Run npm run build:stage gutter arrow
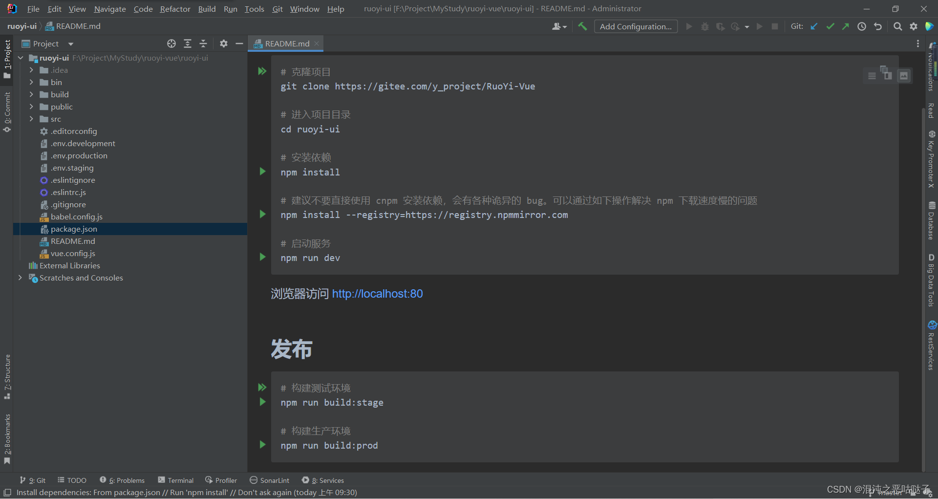The image size is (938, 499). [x=262, y=402]
